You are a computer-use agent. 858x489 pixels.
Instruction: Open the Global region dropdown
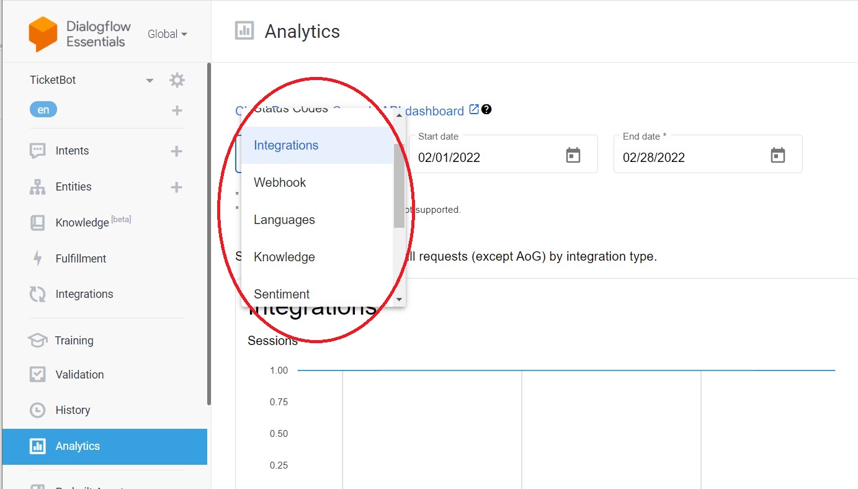pyautogui.click(x=166, y=34)
